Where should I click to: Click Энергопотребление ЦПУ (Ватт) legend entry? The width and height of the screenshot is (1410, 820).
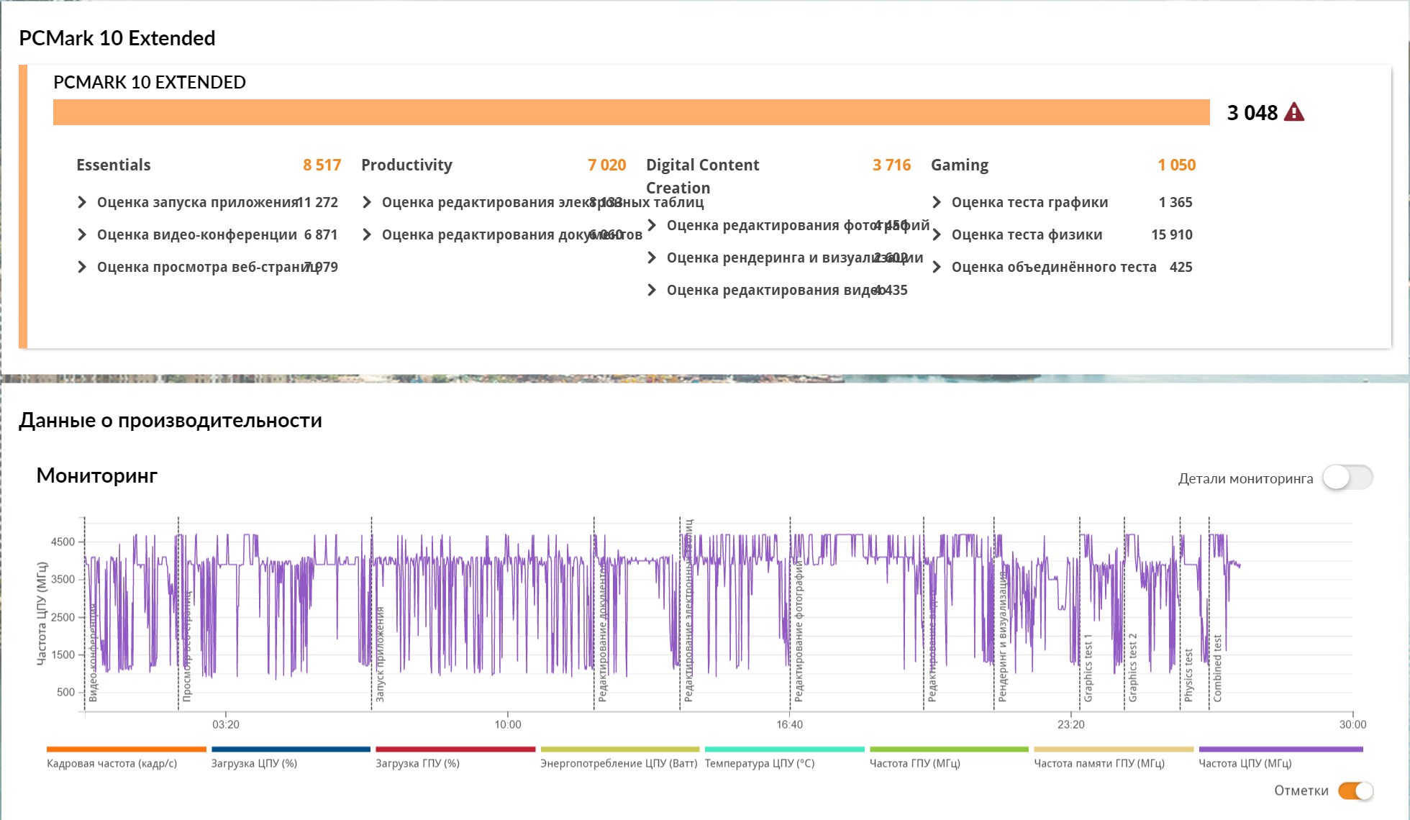[x=619, y=763]
